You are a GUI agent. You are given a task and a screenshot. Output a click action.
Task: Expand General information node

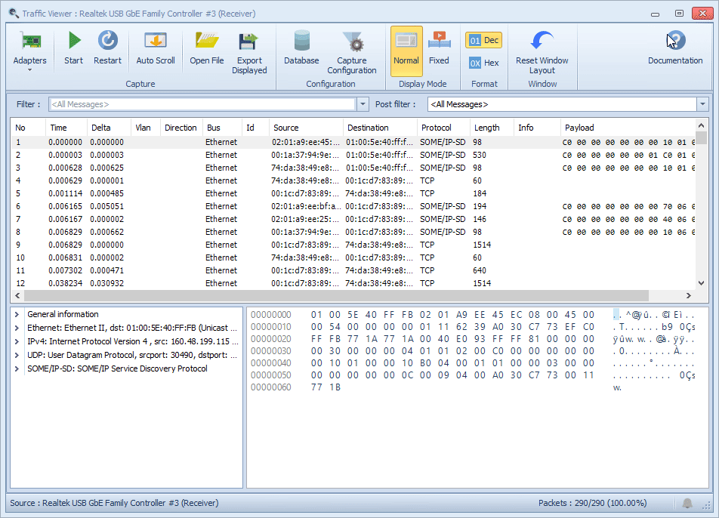pyautogui.click(x=17, y=314)
